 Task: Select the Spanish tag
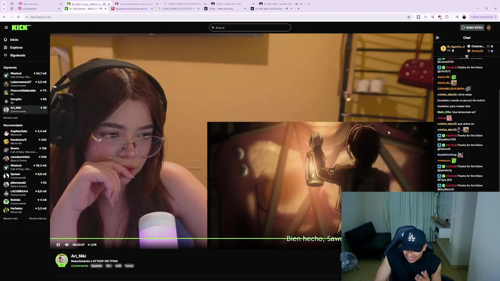[x=96, y=266]
